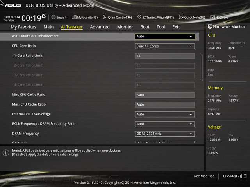
Task: Click the MyFavorite folder icon
Action: [74, 17]
